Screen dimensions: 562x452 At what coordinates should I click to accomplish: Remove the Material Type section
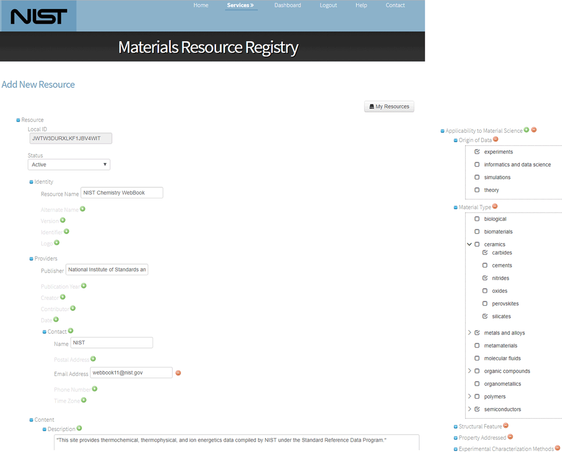[495, 206]
